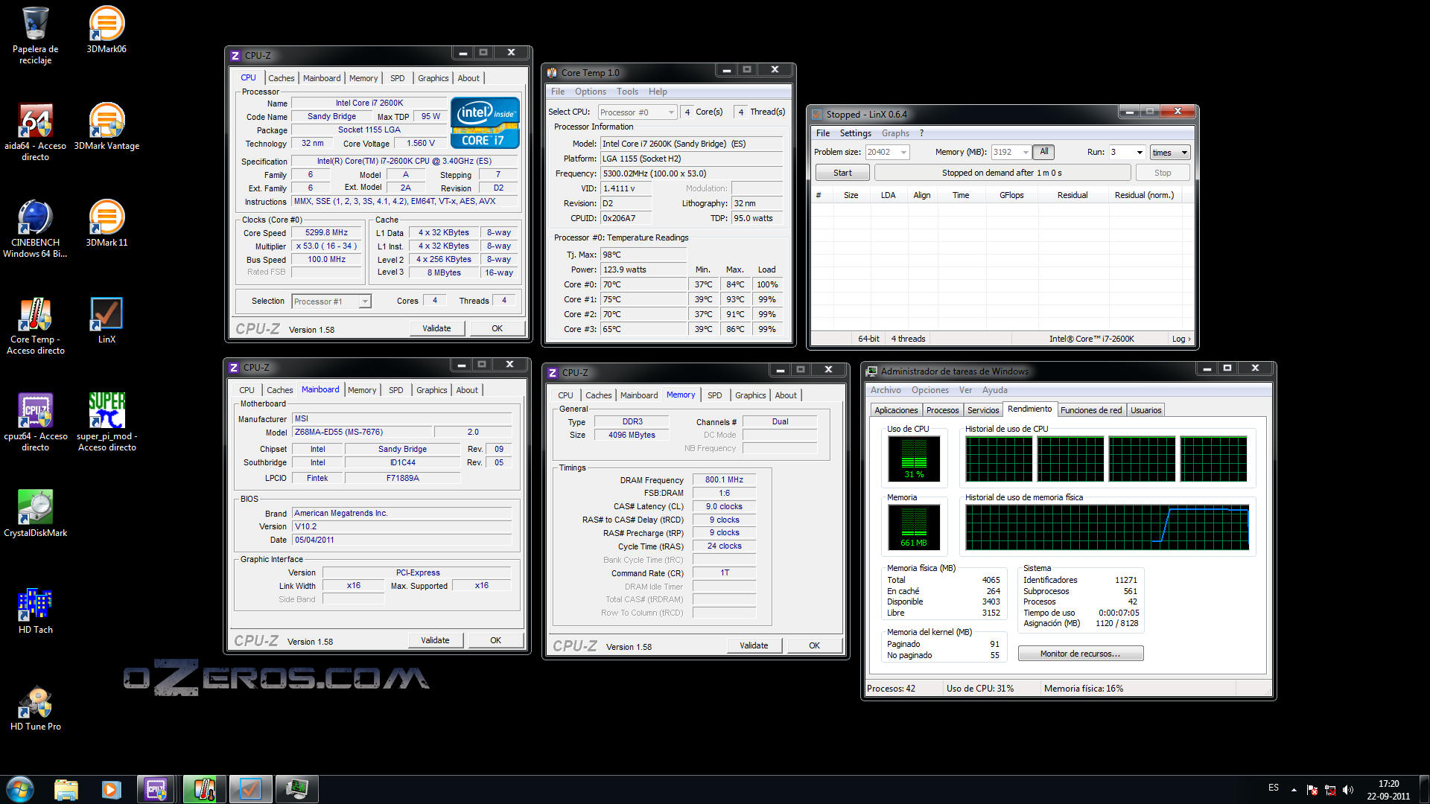
Task: Click OK in the Mainboard CPU-Z window
Action: click(495, 640)
